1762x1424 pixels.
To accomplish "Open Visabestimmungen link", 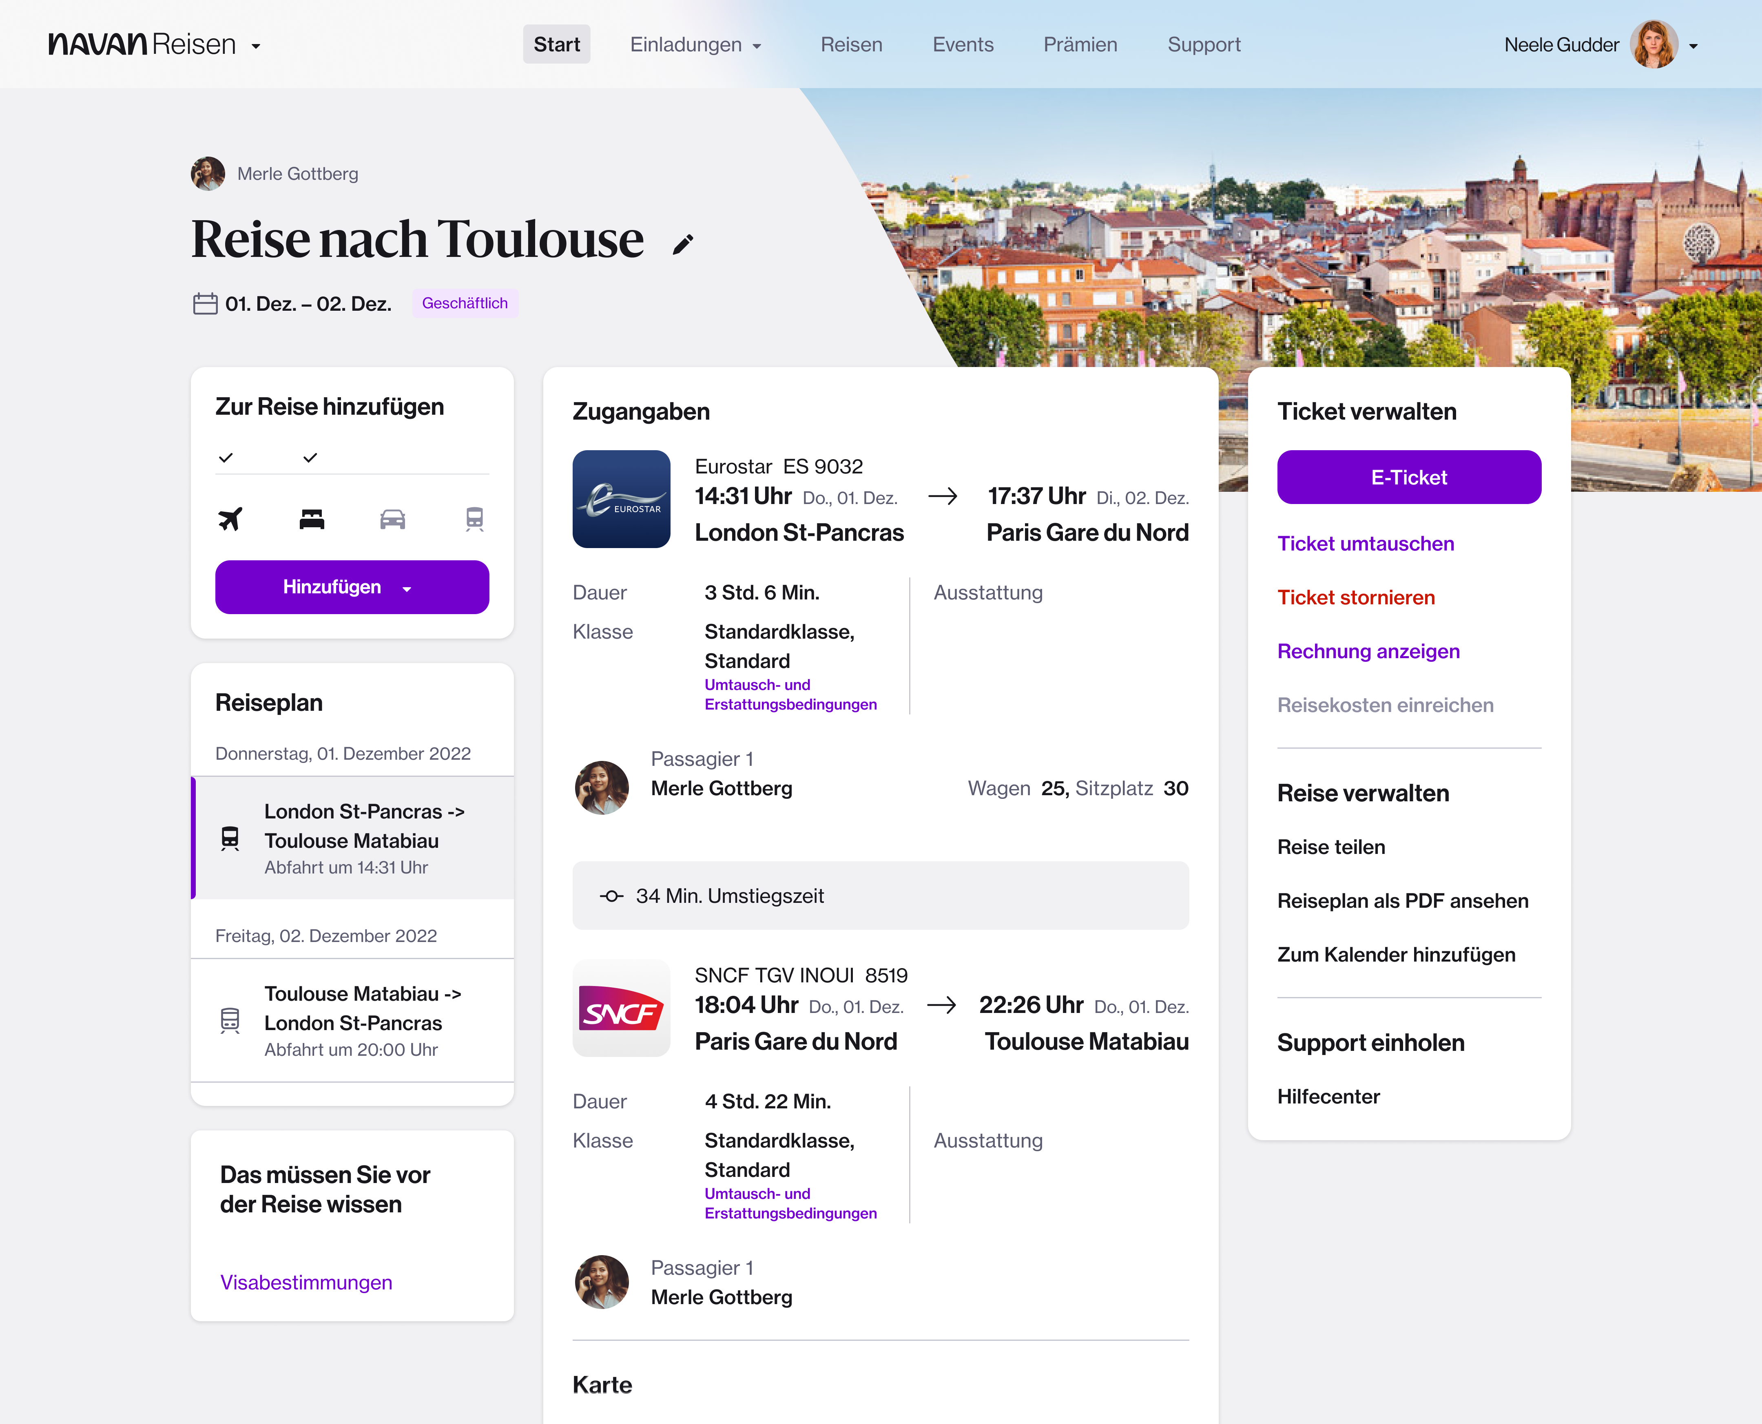I will (306, 1282).
